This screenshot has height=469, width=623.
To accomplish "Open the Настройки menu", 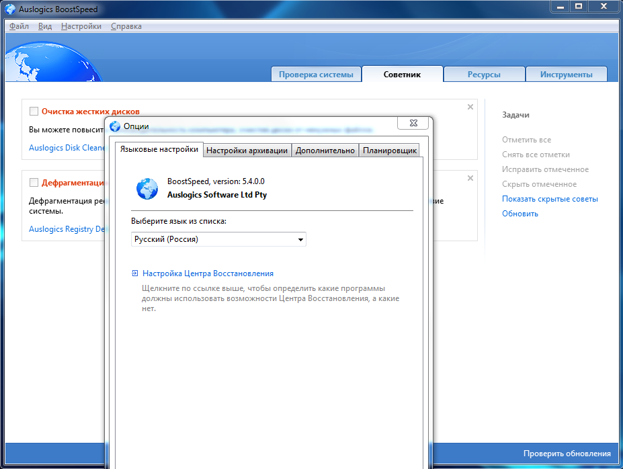I will (81, 26).
